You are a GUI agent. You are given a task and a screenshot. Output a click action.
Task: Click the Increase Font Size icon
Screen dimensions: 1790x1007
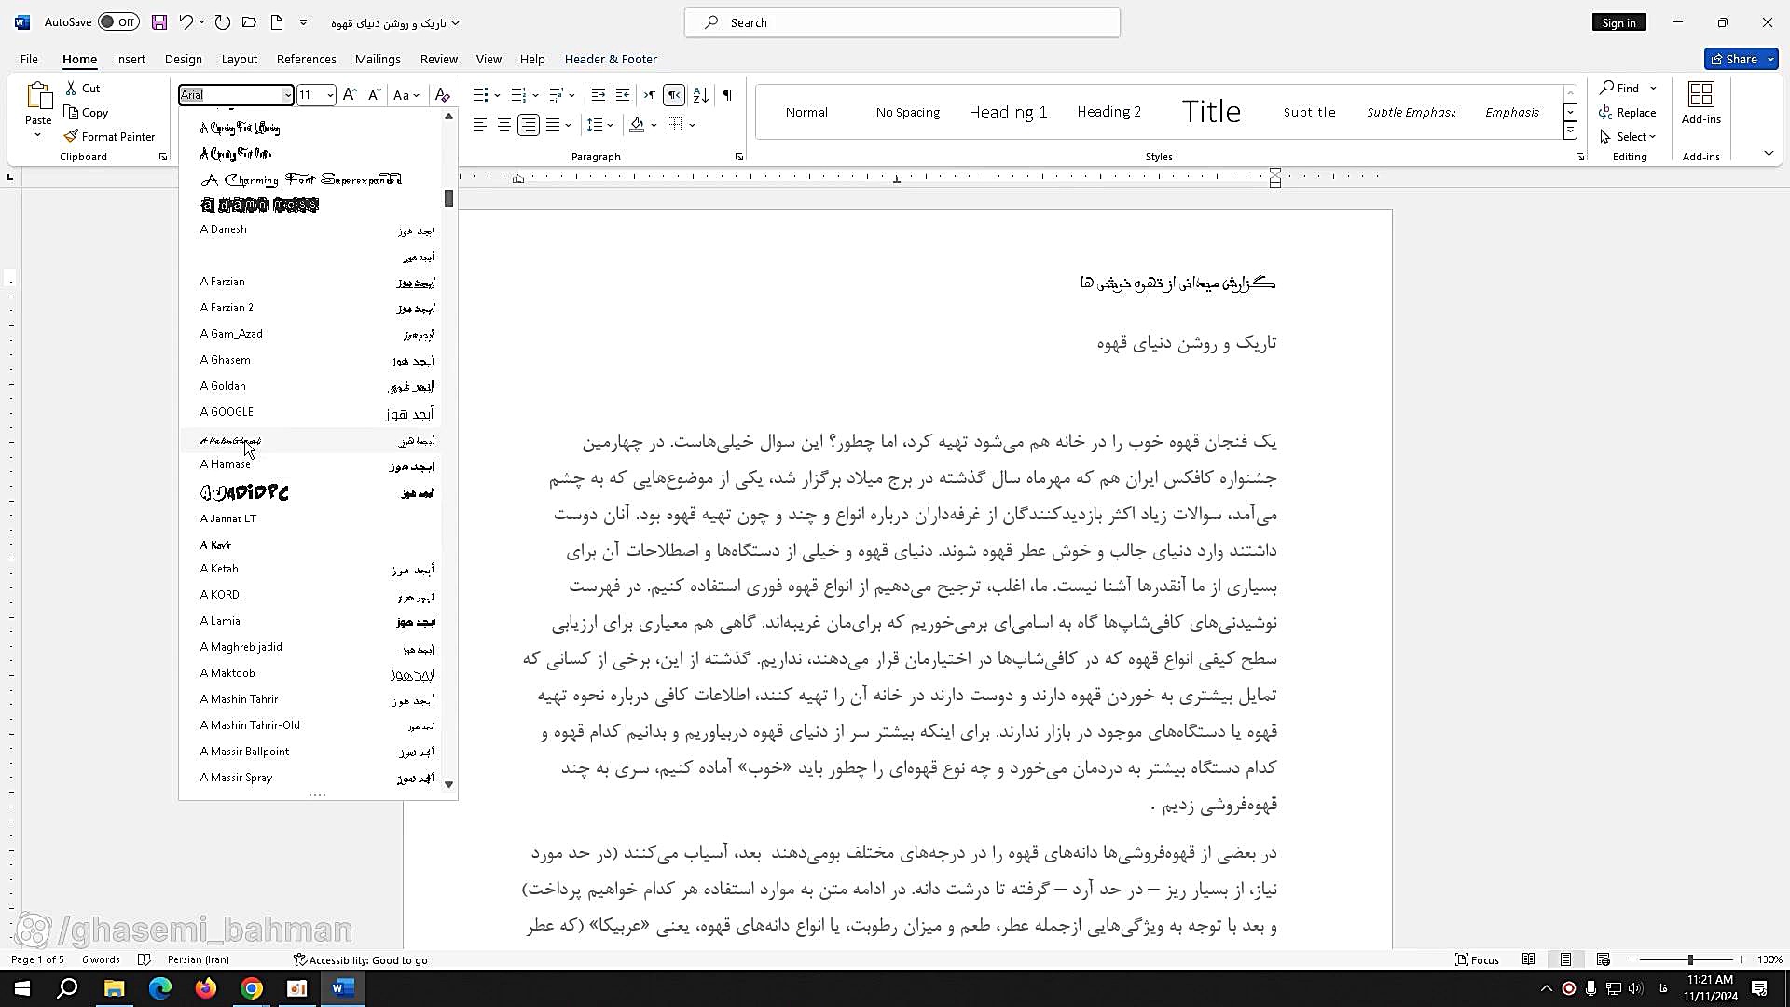350,95
